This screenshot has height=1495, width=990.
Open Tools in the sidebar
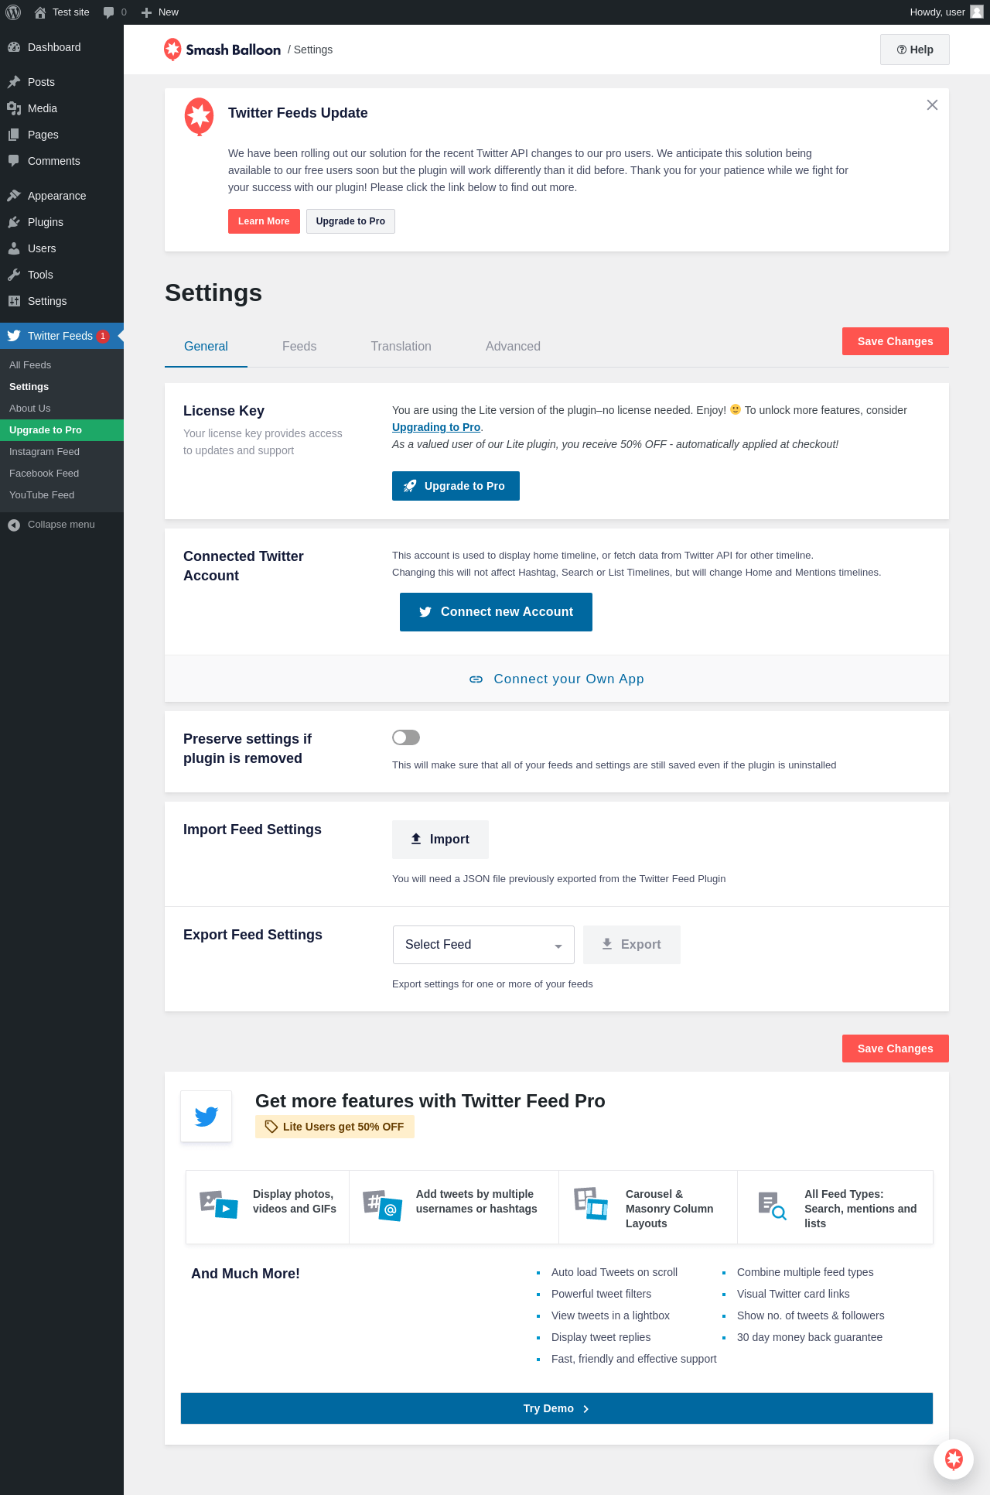62,275
